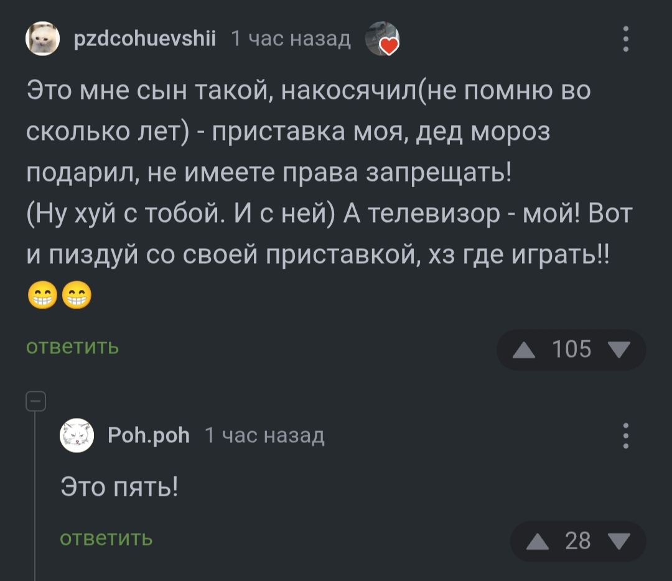672x581 pixels.
Task: Click the "Это пять!" reply text
Action: tap(119, 485)
